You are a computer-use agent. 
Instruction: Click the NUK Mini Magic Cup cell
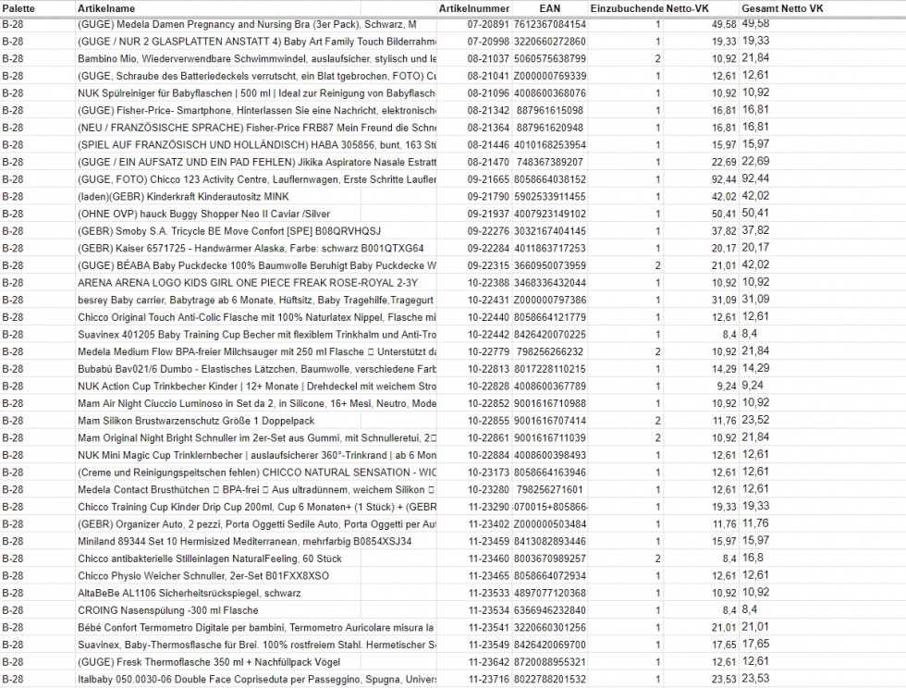point(257,455)
